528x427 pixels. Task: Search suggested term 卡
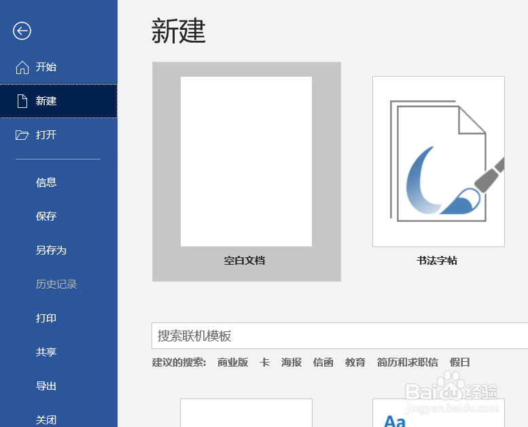click(264, 363)
